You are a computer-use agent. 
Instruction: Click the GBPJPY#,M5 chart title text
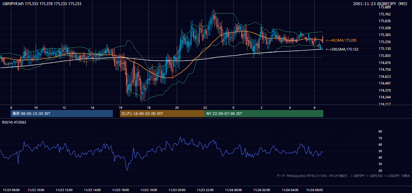pos(42,4)
